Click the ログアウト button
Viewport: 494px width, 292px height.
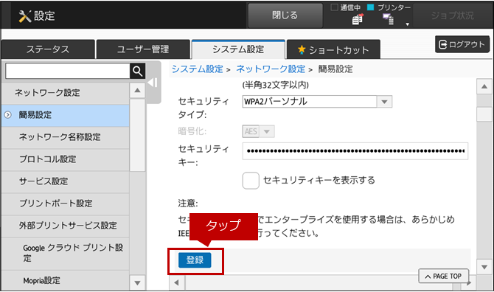coord(462,44)
